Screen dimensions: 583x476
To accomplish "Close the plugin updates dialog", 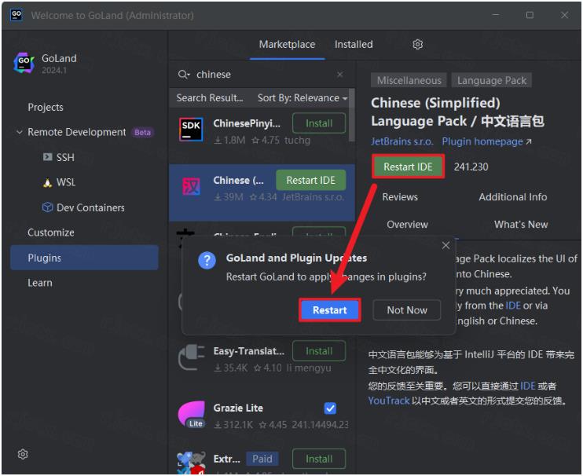I will pos(445,245).
